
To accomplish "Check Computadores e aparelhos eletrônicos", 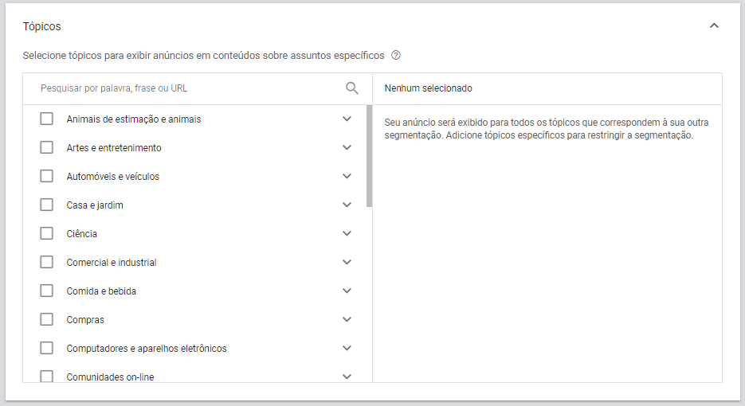I will click(46, 348).
